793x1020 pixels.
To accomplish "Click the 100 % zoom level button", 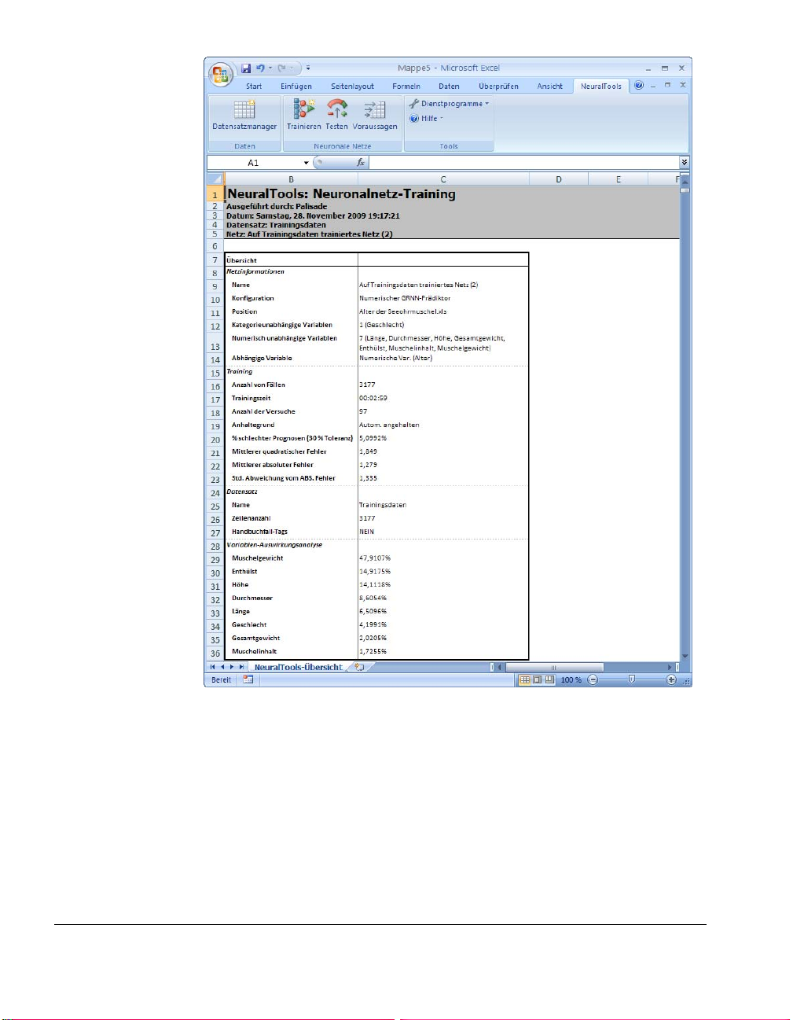I will click(571, 679).
